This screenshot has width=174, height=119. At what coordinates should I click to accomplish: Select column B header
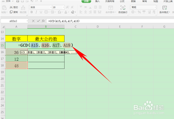pyautogui.click(x=46, y=27)
